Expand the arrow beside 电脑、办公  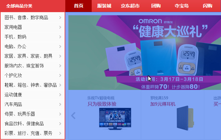point(60,46)
